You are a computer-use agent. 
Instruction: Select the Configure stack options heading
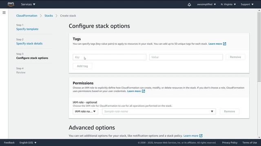pyautogui.click(x=99, y=26)
